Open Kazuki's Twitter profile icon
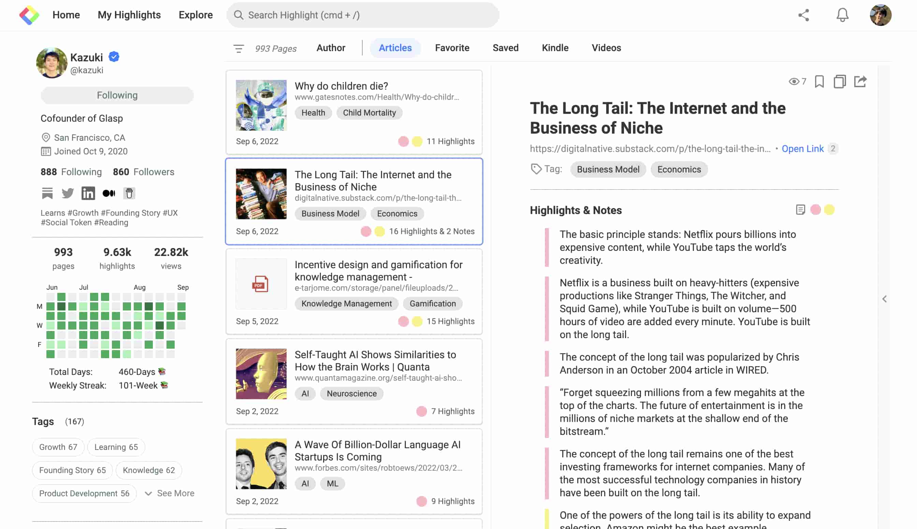Screen dimensions: 917x529 [x=68, y=193]
